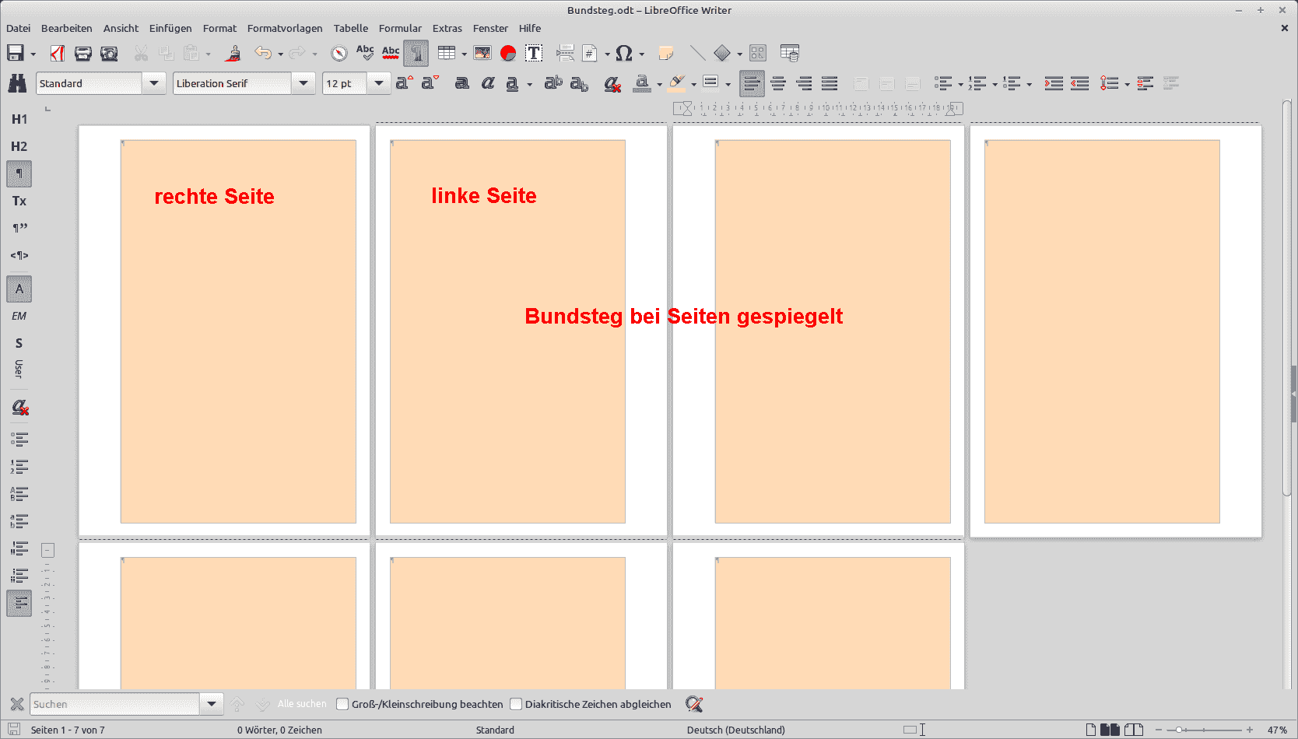Viewport: 1298px width, 739px height.
Task: Apply Italic formatting icon
Action: point(488,83)
